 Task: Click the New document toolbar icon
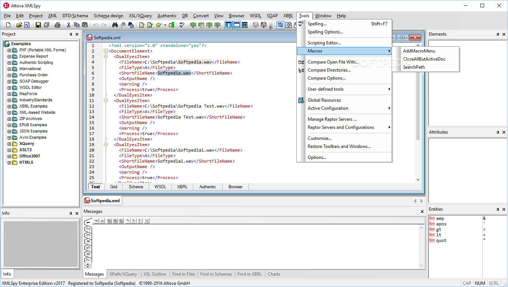tap(8, 25)
